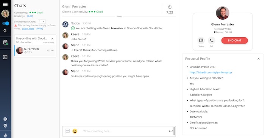Click Glenn's avatar on the Hi Reece message
The image size is (265, 138).
tap(65, 46)
